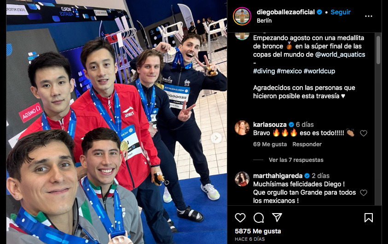The image size is (388, 244).
Task: Open the three-dots more options menu
Action: point(369,16)
